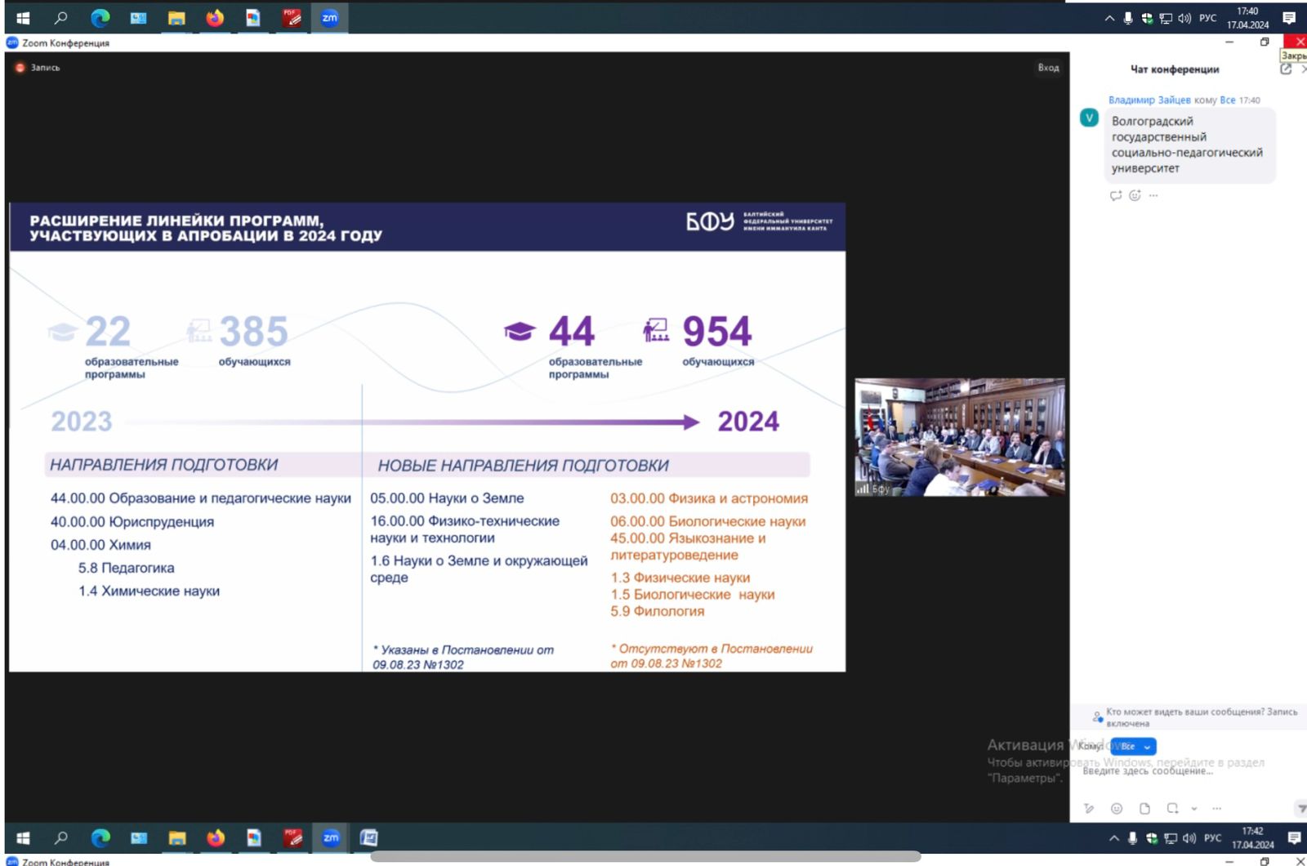The image size is (1307, 866).
Task: Pop out the conference chat panel
Action: [1286, 69]
